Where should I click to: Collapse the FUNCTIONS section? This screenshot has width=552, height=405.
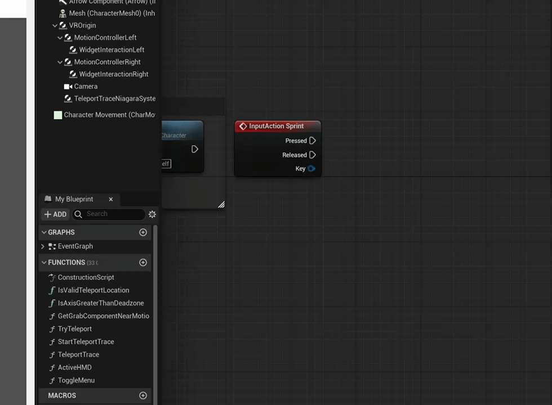(x=44, y=262)
